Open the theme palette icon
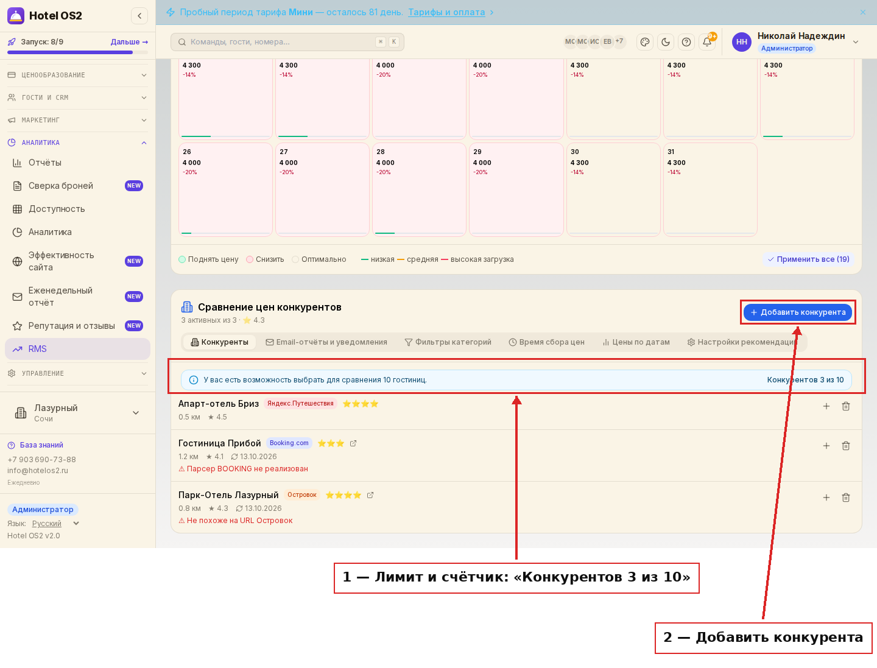Viewport: 877px width, 668px height. pyautogui.click(x=645, y=42)
